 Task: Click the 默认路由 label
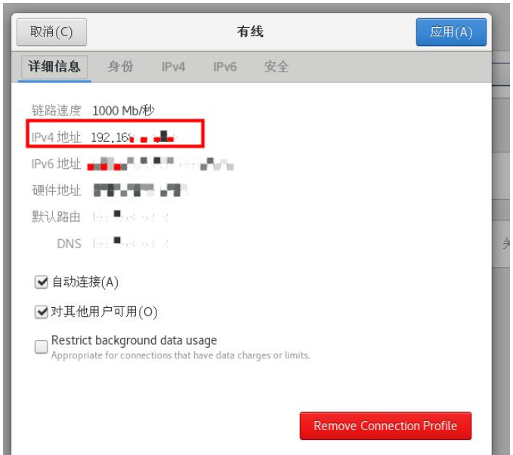click(56, 217)
